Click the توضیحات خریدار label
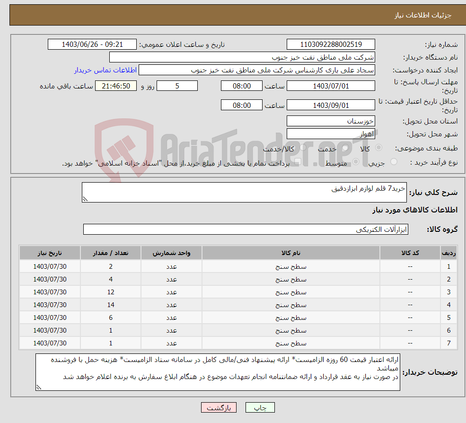This screenshot has width=466, height=423. pyautogui.click(x=430, y=372)
